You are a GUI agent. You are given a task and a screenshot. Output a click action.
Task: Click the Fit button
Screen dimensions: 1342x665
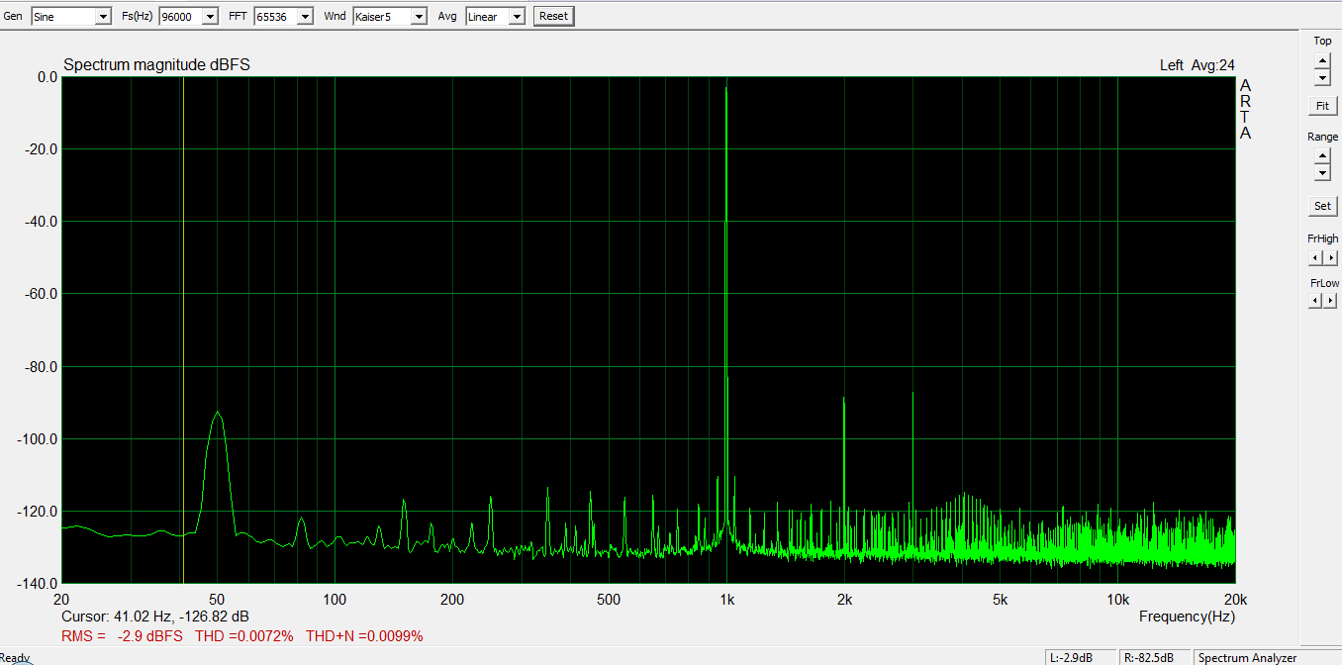point(1322,106)
